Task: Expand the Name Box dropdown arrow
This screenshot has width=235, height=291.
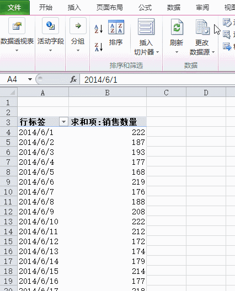Action: coord(30,79)
